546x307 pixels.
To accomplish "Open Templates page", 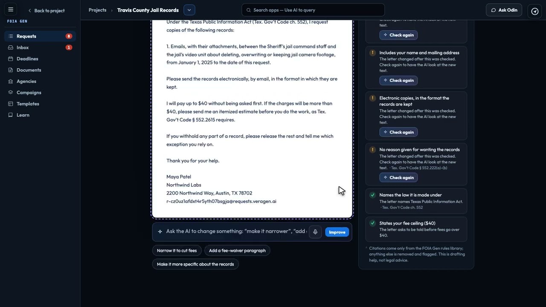I will pyautogui.click(x=40, y=104).
